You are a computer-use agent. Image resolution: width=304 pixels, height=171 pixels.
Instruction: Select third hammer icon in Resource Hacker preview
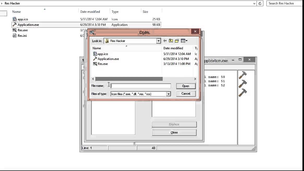coord(242,93)
